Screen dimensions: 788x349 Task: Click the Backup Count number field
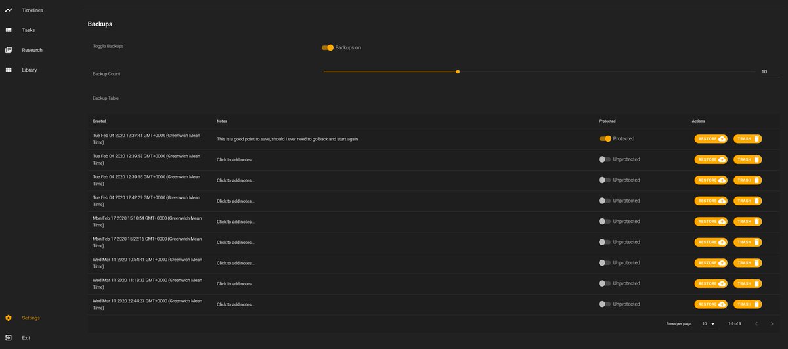coord(770,72)
